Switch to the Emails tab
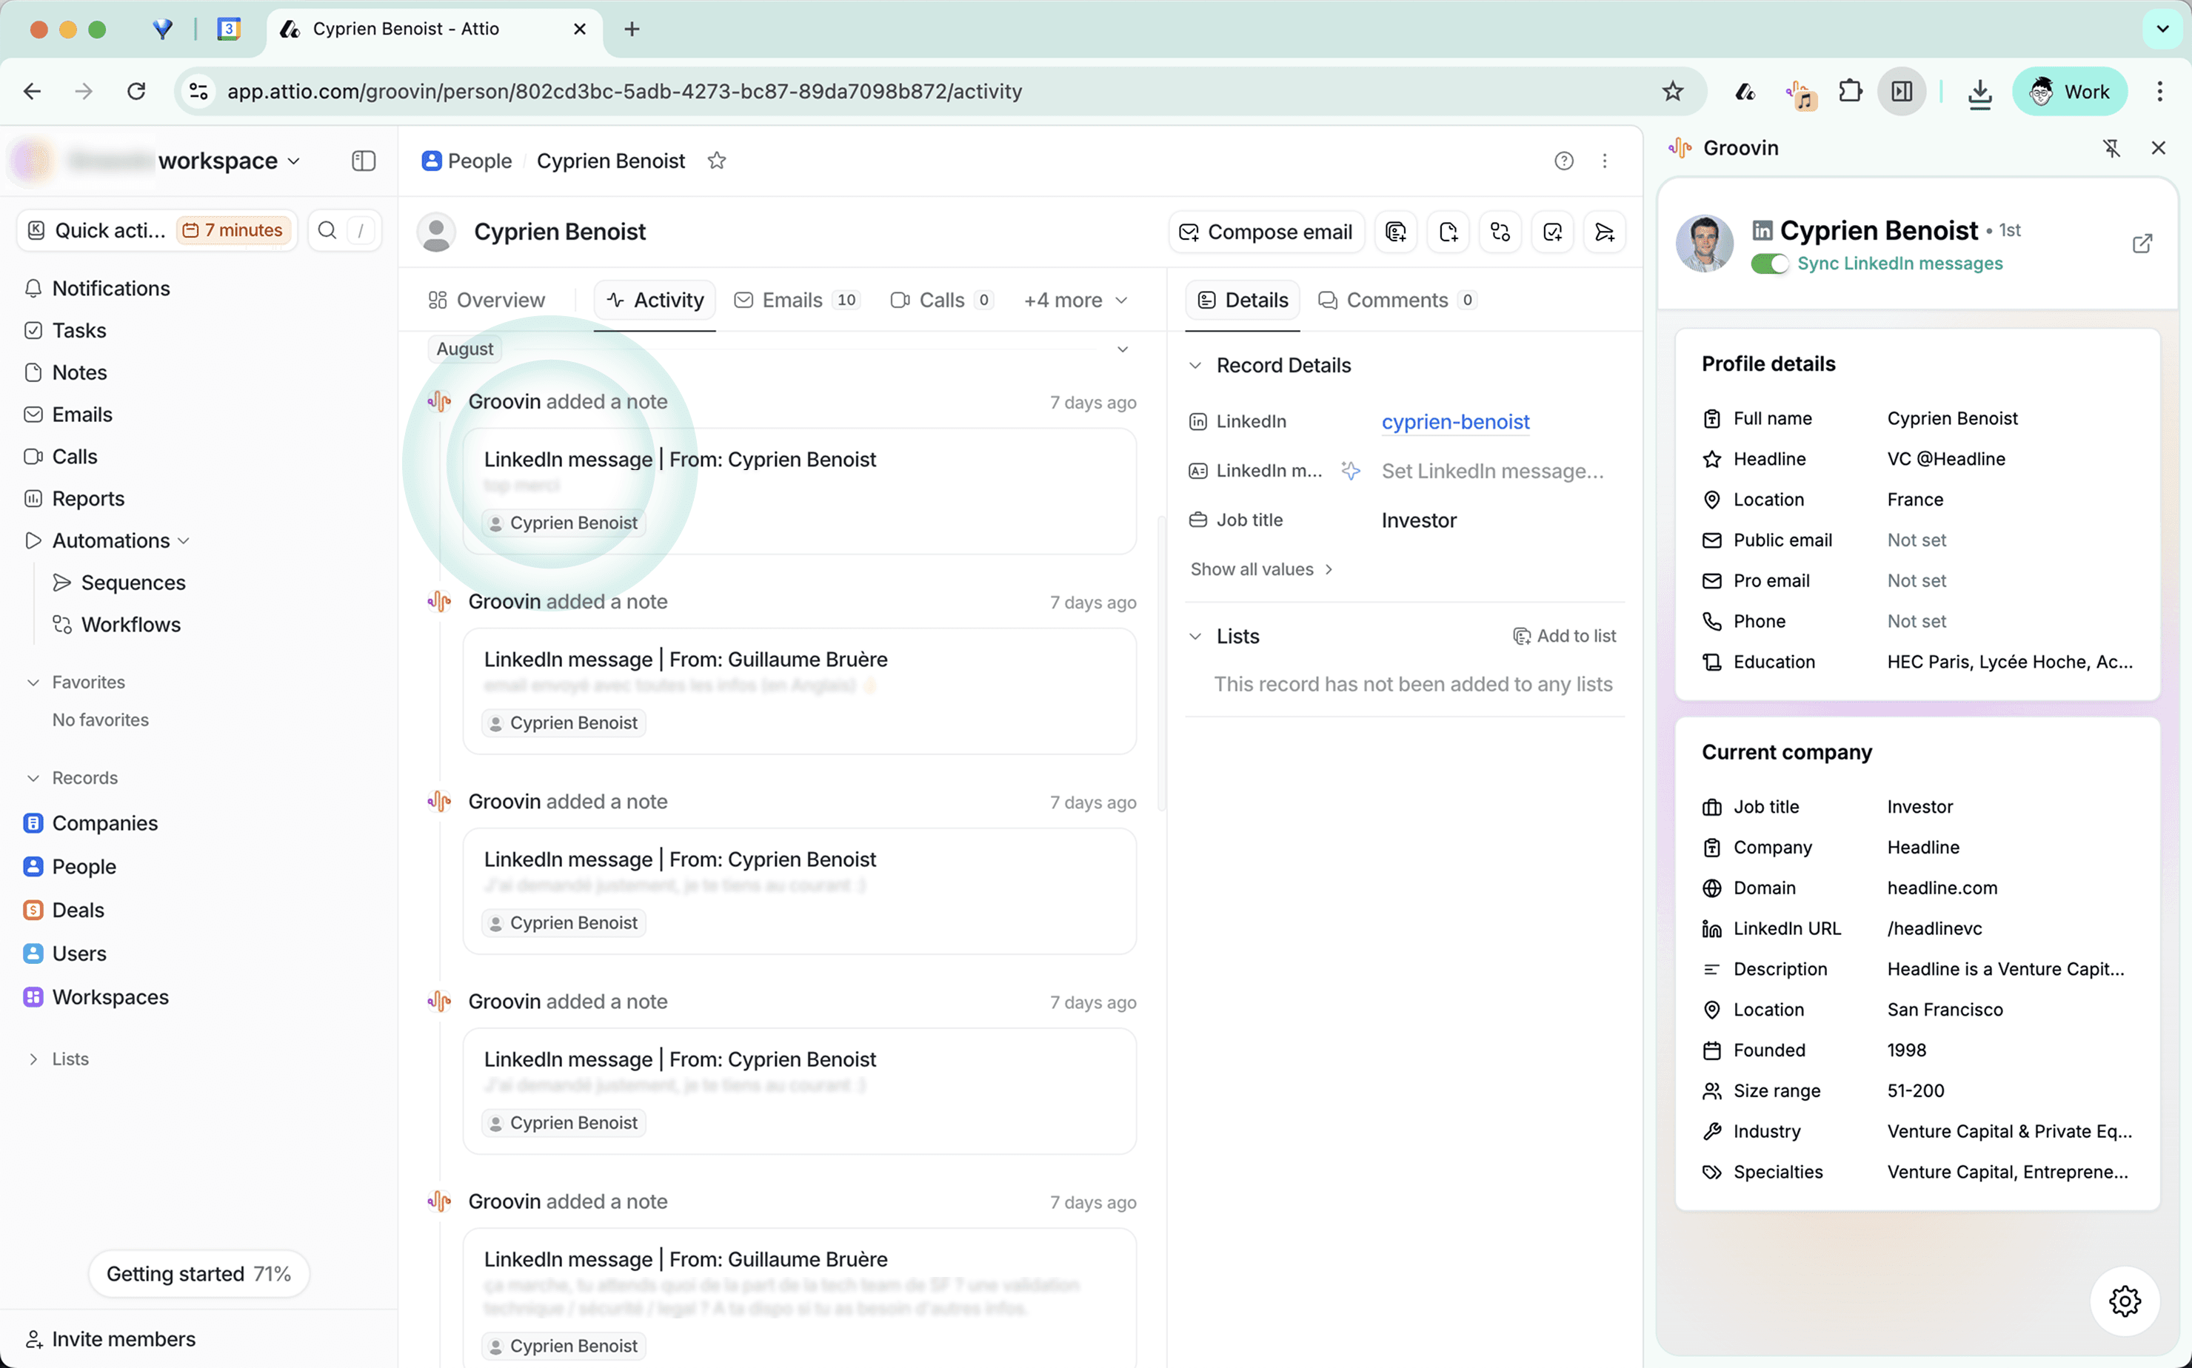Viewport: 2192px width, 1368px height. pyautogui.click(x=795, y=301)
